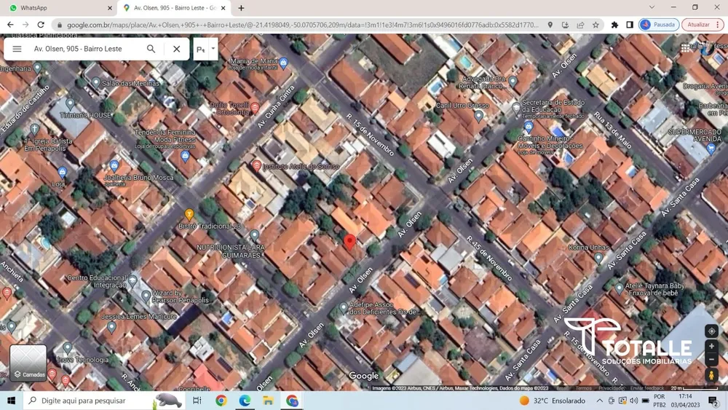
Task: Open a new browser tab
Action: (x=241, y=8)
